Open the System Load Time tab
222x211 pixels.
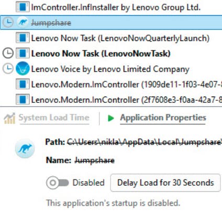54,118
